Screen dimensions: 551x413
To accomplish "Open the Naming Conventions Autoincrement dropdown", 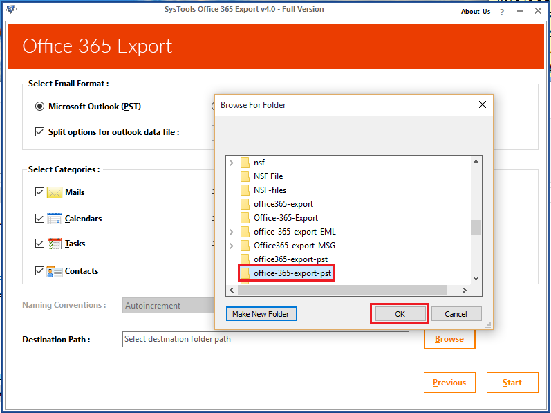I will click(168, 306).
